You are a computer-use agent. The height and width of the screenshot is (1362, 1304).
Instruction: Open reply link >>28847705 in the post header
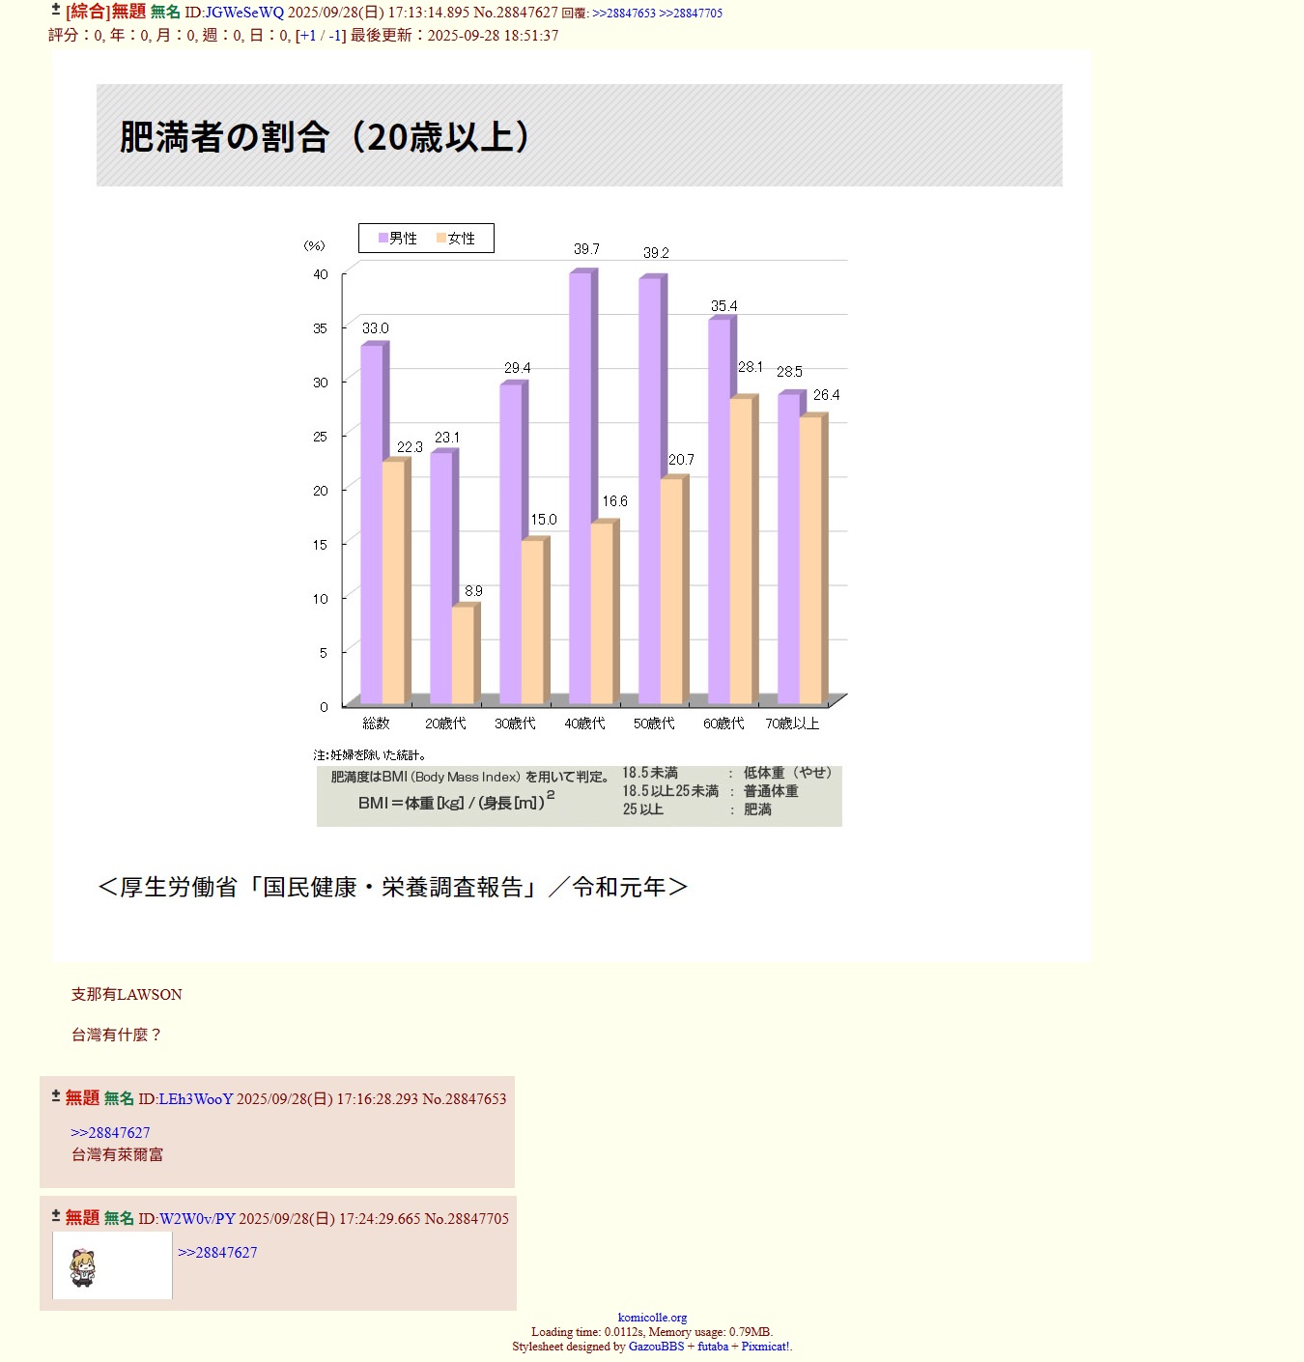click(690, 14)
